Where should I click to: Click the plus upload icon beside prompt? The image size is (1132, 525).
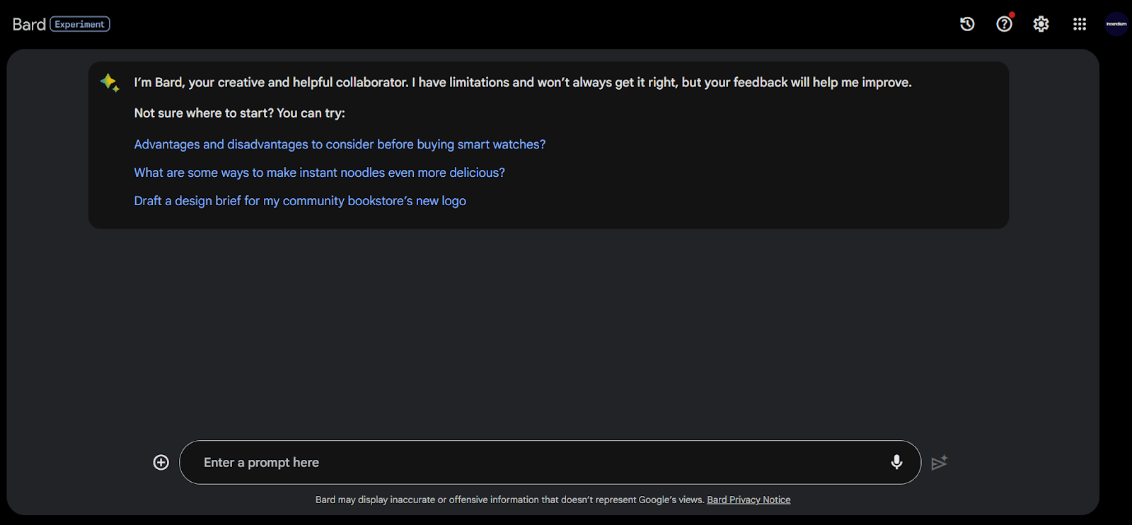(x=161, y=463)
